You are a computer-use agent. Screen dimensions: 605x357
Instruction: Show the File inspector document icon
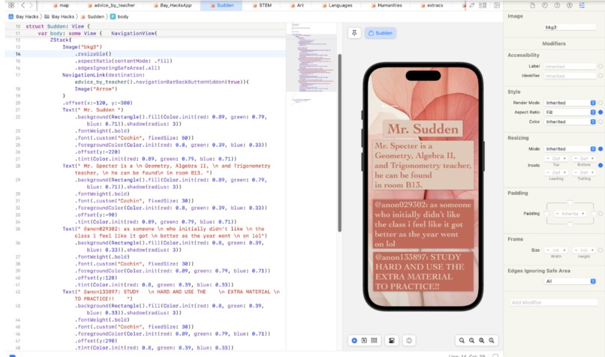click(x=532, y=5)
